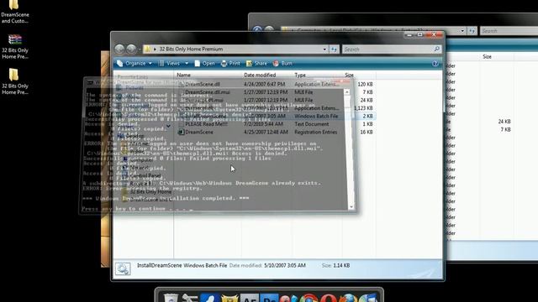
Task: Launch Photoshop from the dock
Action: [269, 298]
